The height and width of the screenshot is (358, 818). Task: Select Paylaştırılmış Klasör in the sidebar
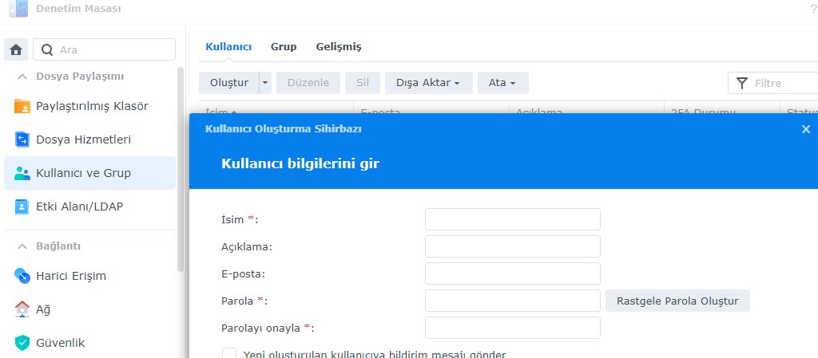pos(89,106)
